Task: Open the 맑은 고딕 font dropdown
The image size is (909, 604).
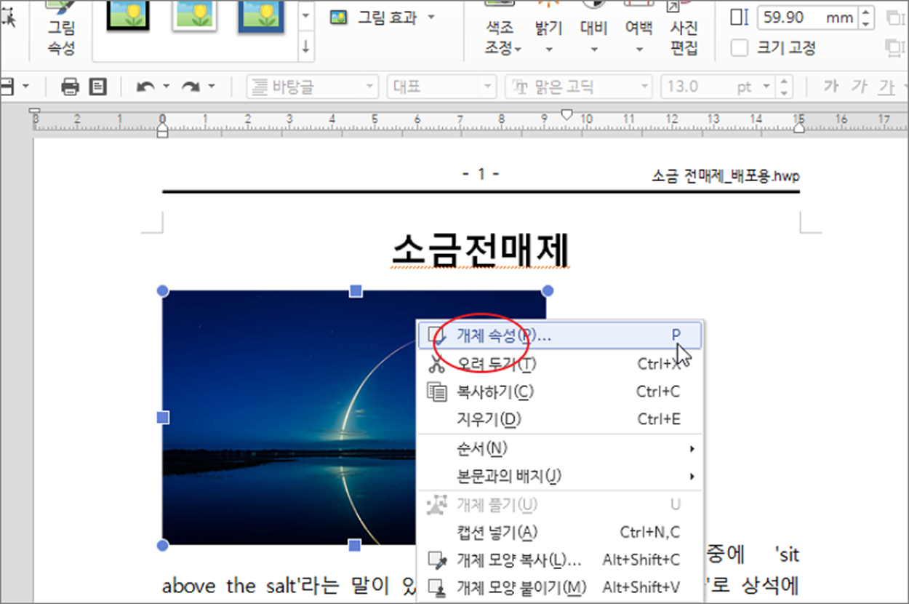Action: pos(579,87)
